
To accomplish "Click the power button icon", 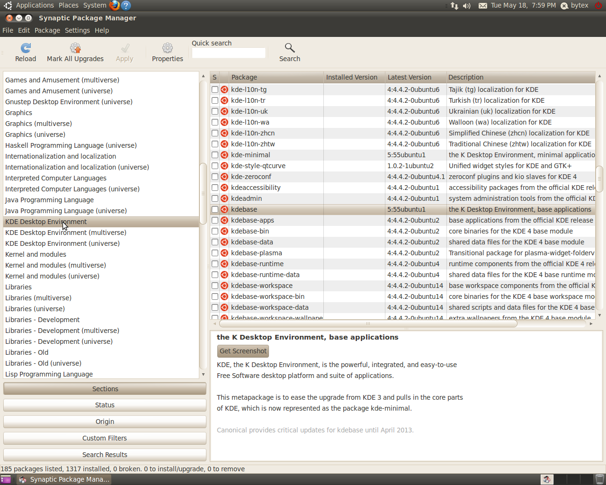I will point(598,6).
